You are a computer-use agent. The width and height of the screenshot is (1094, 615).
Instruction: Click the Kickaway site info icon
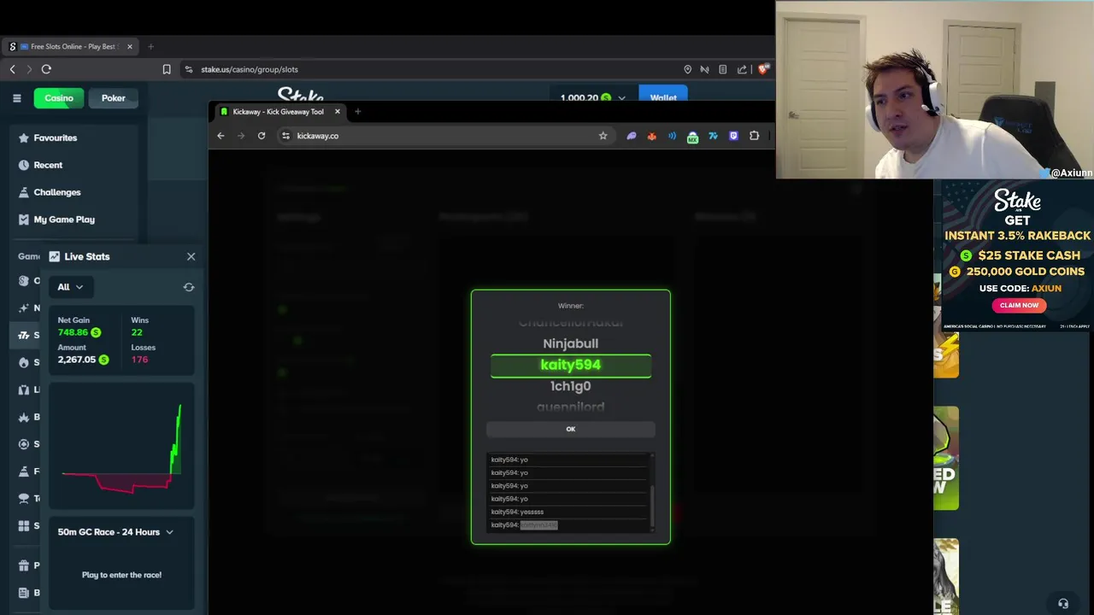[x=285, y=136]
